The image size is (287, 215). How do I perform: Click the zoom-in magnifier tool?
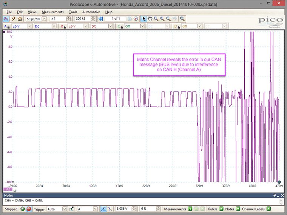click(x=162, y=18)
